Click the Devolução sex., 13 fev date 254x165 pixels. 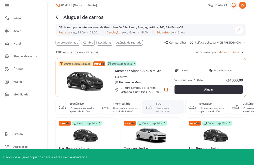point(127,33)
